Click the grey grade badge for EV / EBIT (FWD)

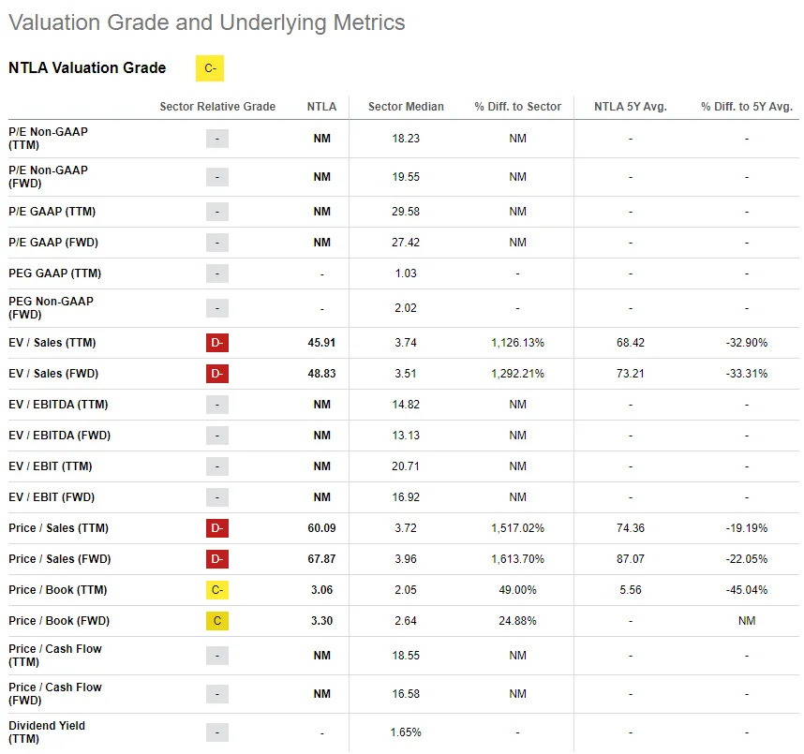(217, 497)
